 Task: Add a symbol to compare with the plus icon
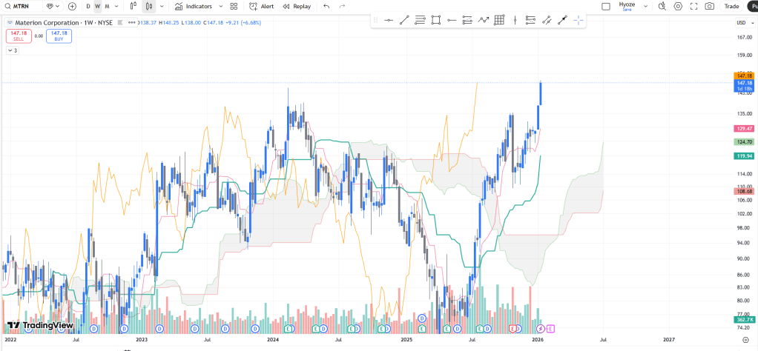tap(72, 6)
